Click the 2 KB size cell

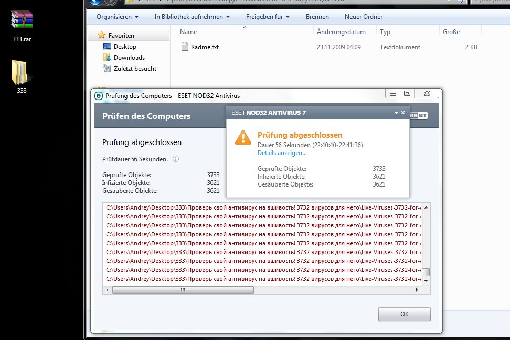pyautogui.click(x=471, y=47)
